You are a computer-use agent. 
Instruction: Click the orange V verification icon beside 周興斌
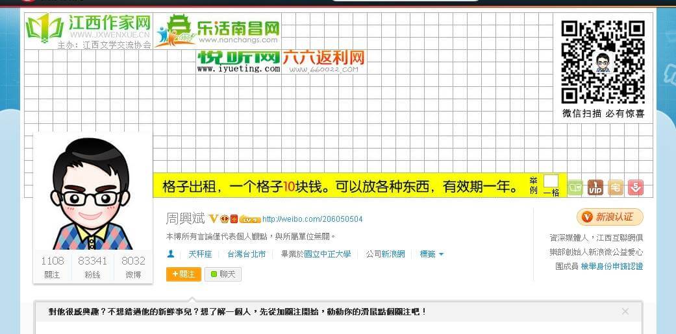(x=213, y=219)
